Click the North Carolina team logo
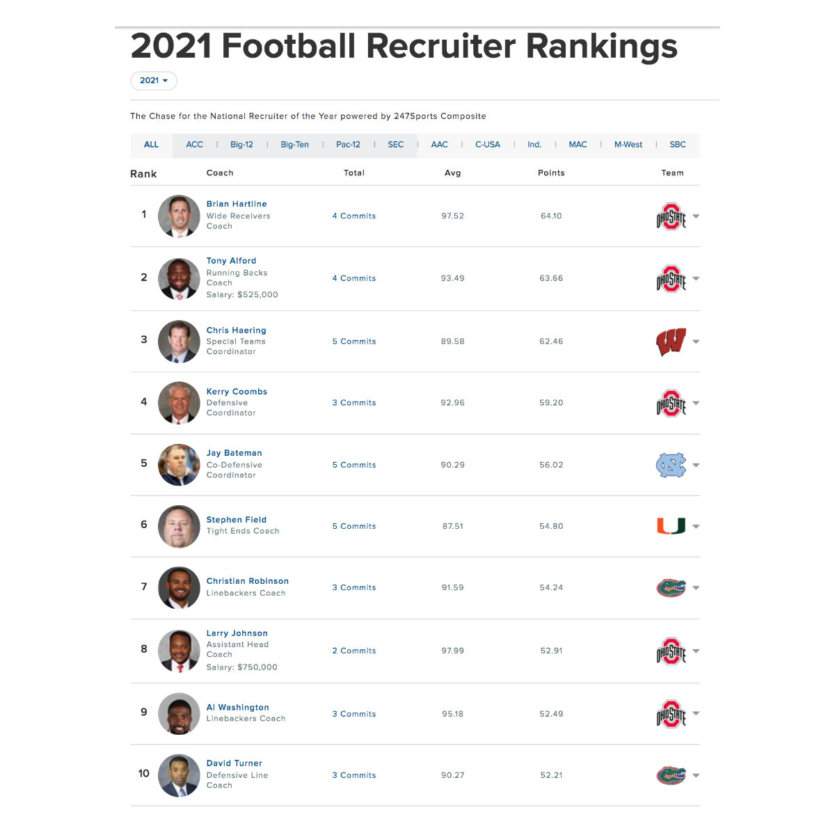835x835 pixels. coord(671,465)
